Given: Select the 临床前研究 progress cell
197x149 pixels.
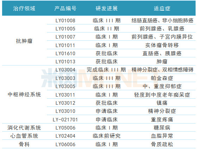Looking at the screenshot, I should click(x=106, y=136).
